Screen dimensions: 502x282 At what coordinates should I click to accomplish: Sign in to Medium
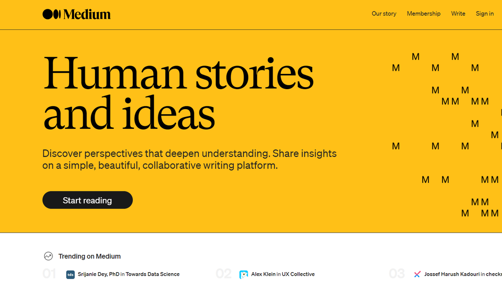(484, 14)
